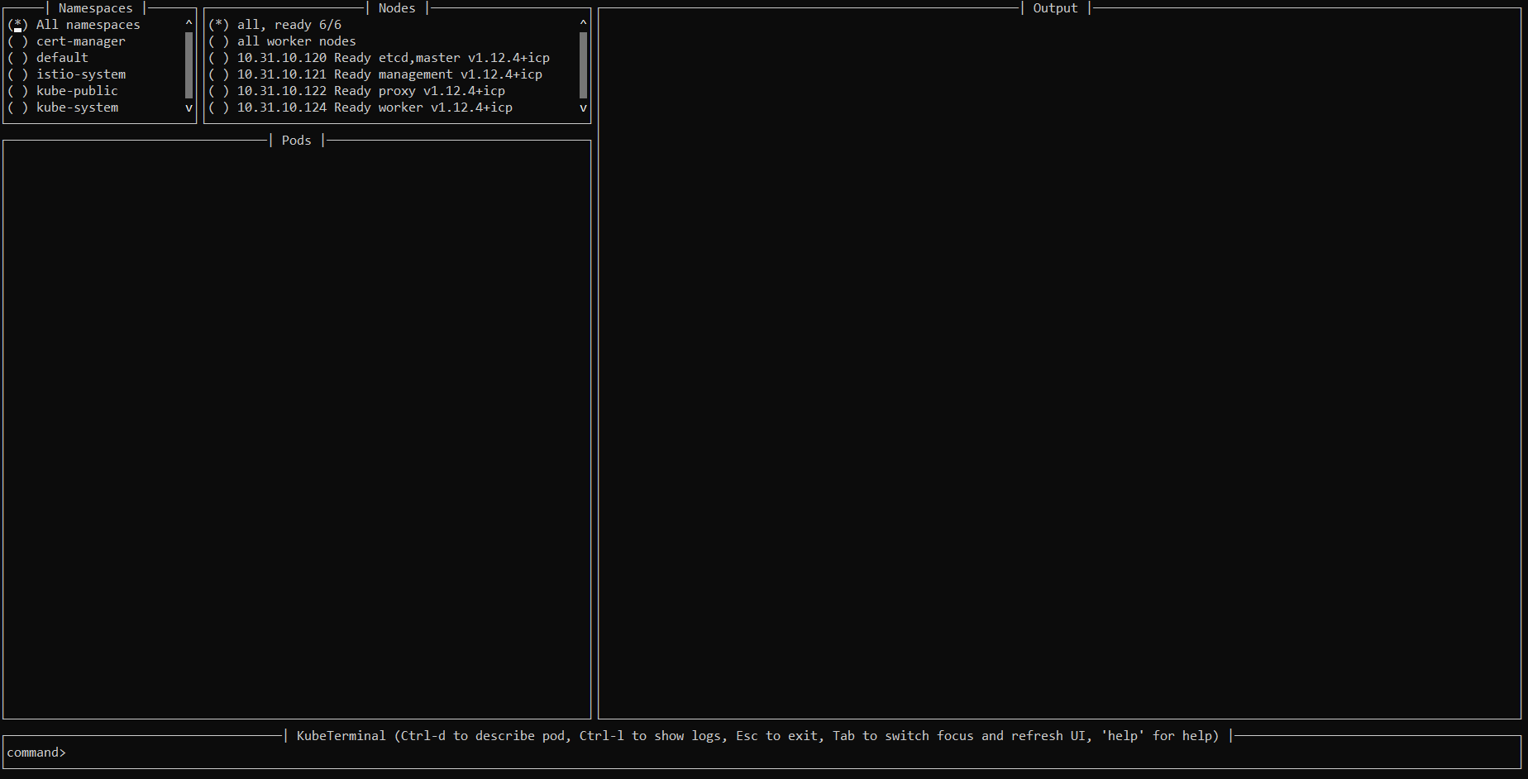1528x779 pixels.
Task: Click the "etcd,master v1.12.4+icp" node text
Action: coord(464,58)
